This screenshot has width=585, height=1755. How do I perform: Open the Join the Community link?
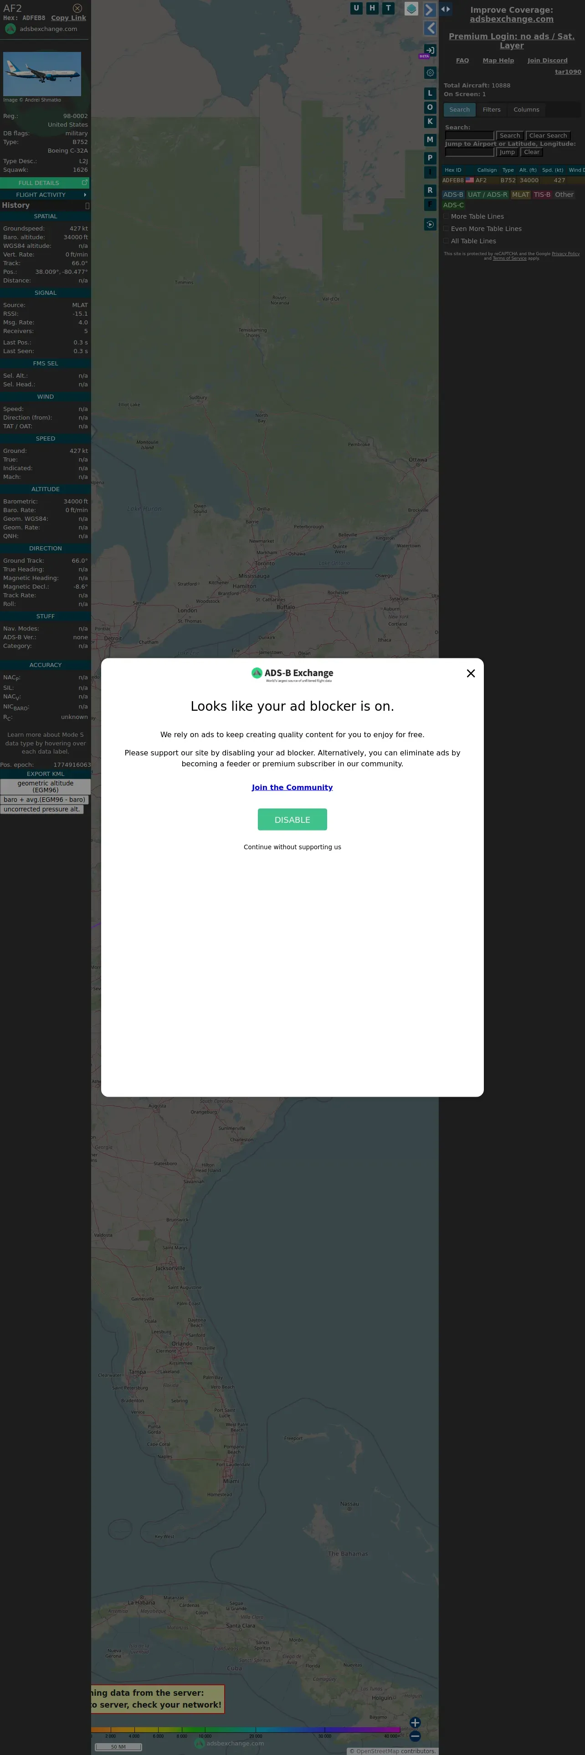coord(292,788)
